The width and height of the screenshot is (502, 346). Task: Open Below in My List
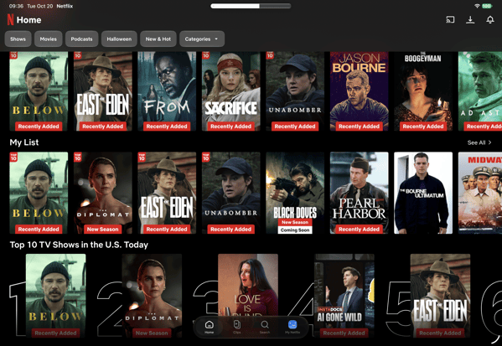(x=39, y=193)
